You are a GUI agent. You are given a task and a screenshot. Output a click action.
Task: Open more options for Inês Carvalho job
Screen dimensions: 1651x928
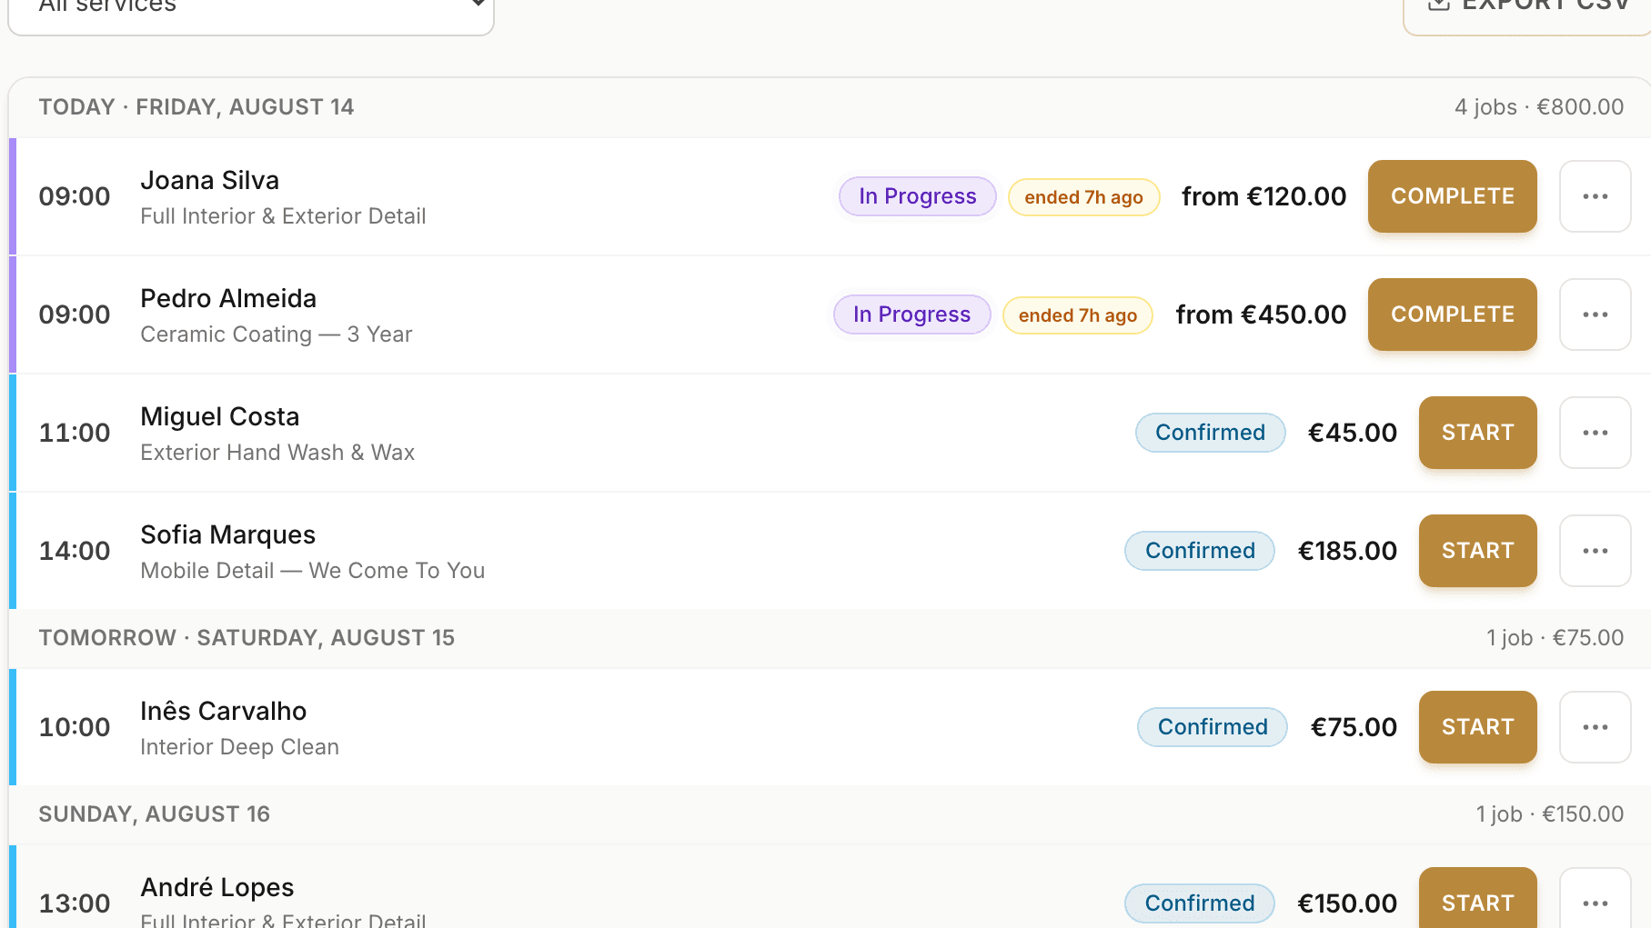(1595, 727)
